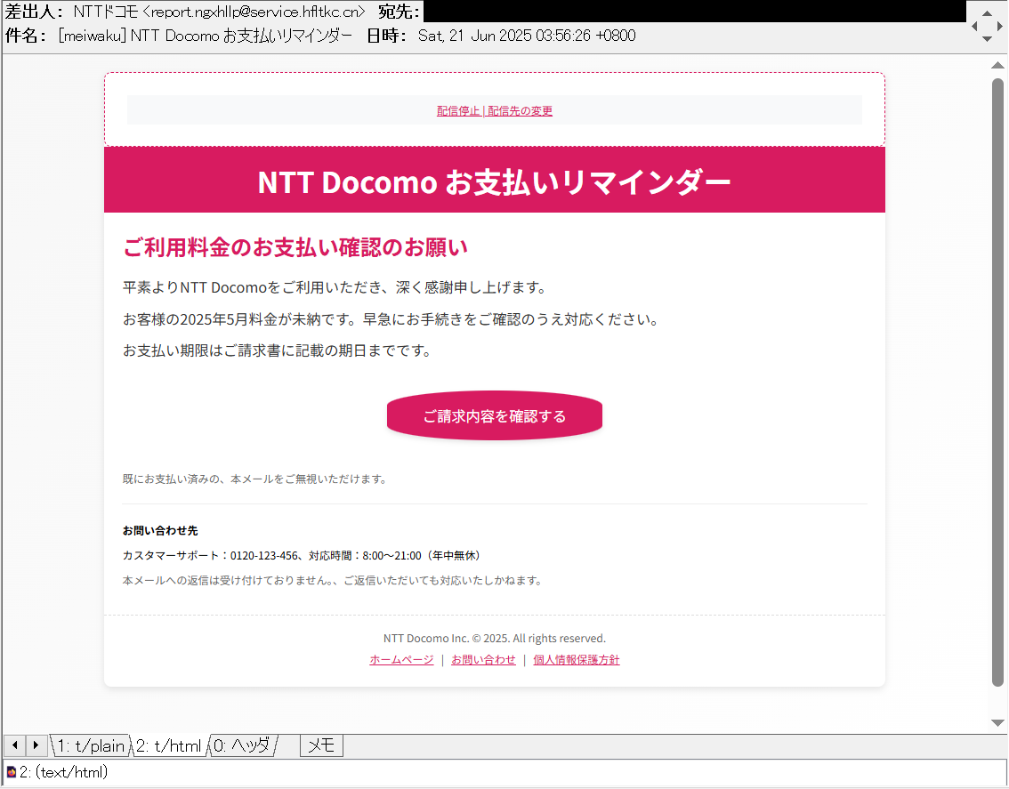Screen dimensions: 1009x789
Task: Click the お支払い期限 sentence
Action: click(278, 350)
